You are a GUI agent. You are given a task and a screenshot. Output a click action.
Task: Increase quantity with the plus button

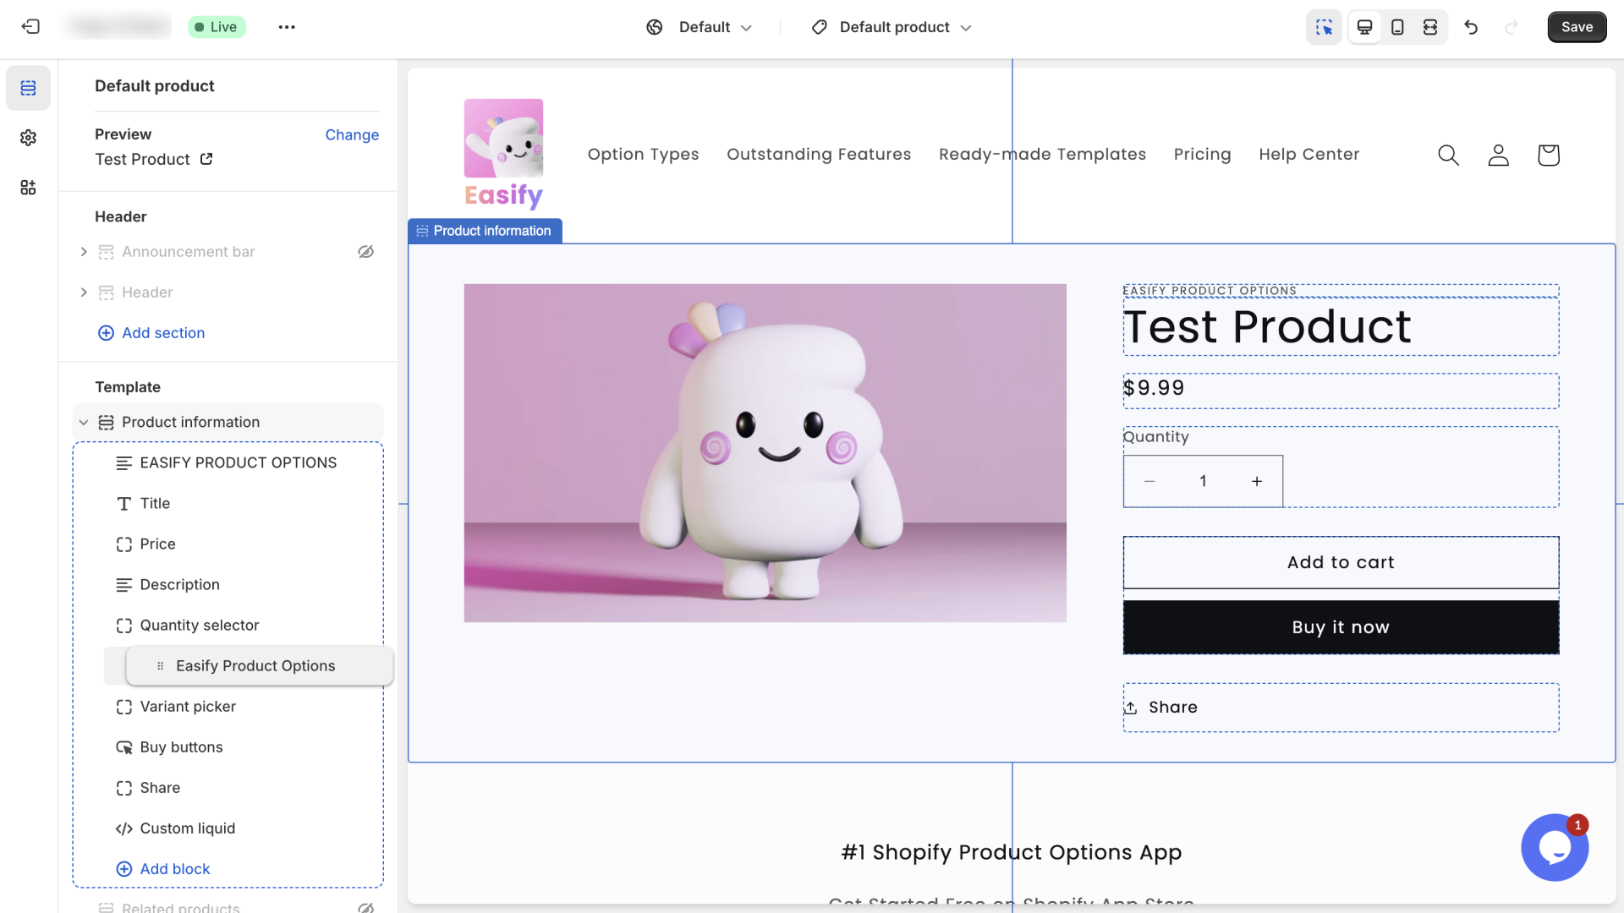(x=1257, y=481)
